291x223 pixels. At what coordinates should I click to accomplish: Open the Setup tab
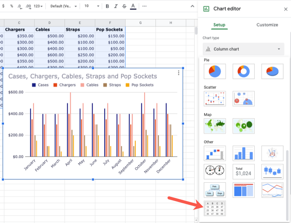click(x=219, y=25)
